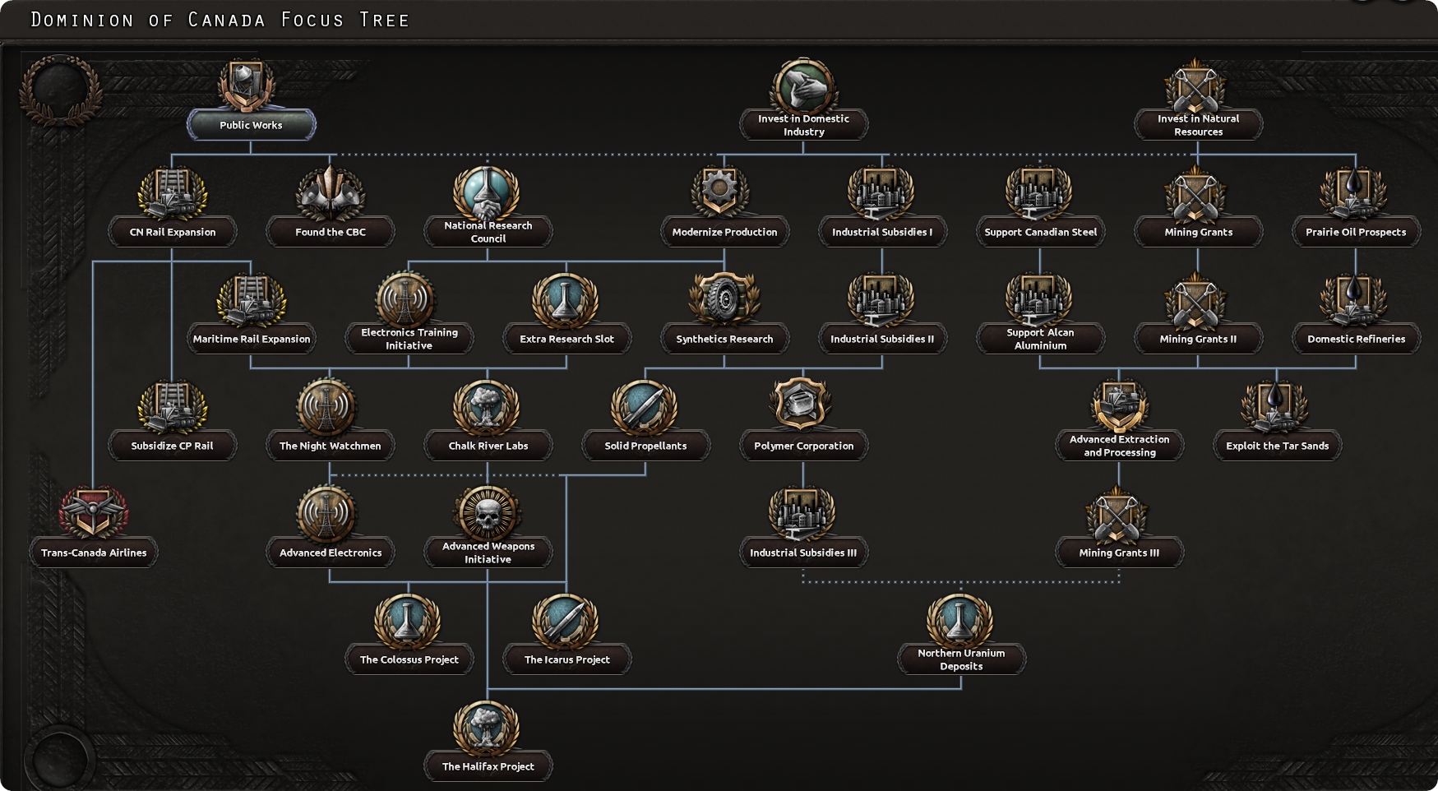This screenshot has width=1438, height=791.
Task: Select Modernize Production gear icon
Action: click(720, 192)
